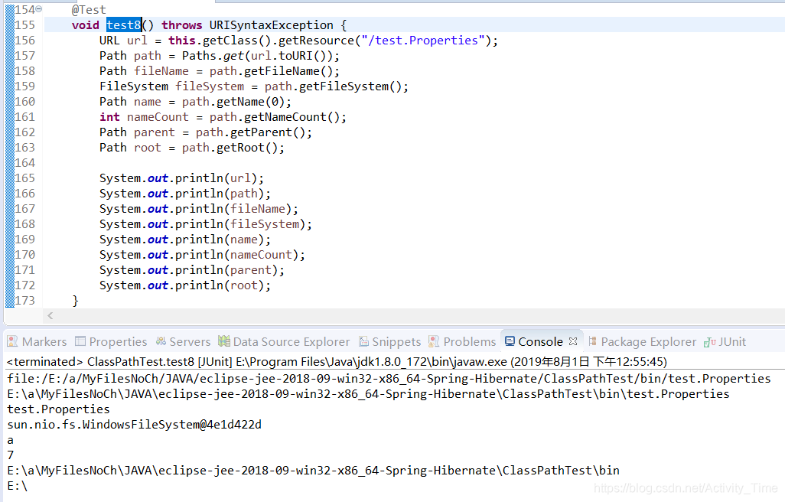Open the Data Source Explorer tab
Screen dimensions: 785x502
284,341
